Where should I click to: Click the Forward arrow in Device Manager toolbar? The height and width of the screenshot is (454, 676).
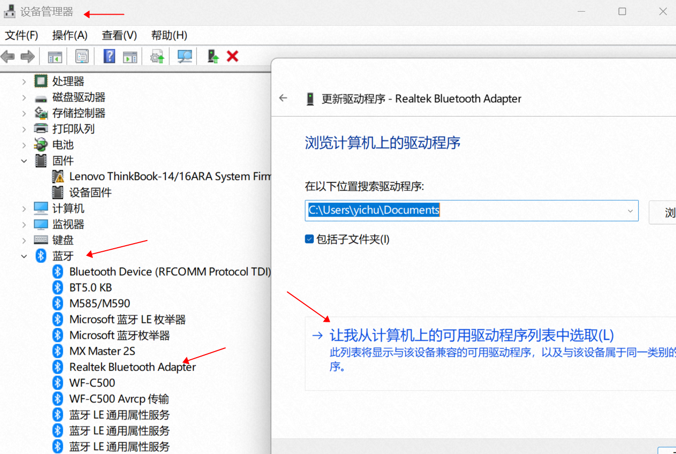(28, 56)
